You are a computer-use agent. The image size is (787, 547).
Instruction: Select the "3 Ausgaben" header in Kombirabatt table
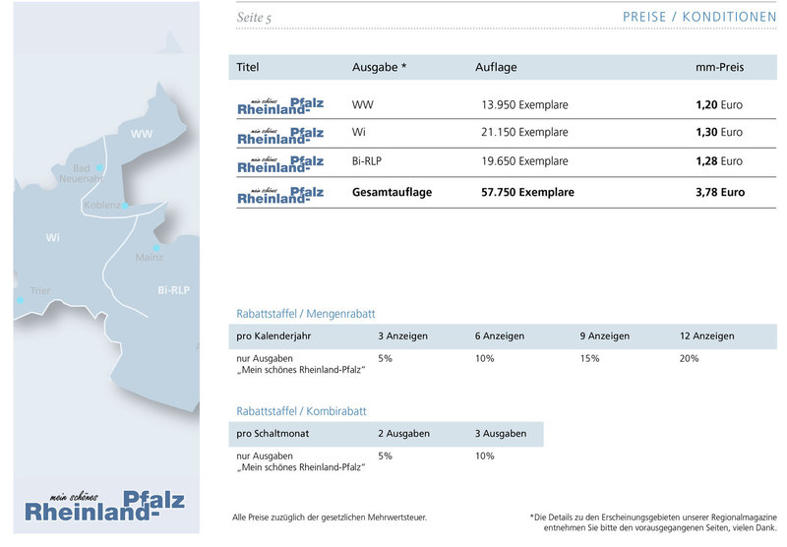tap(500, 434)
